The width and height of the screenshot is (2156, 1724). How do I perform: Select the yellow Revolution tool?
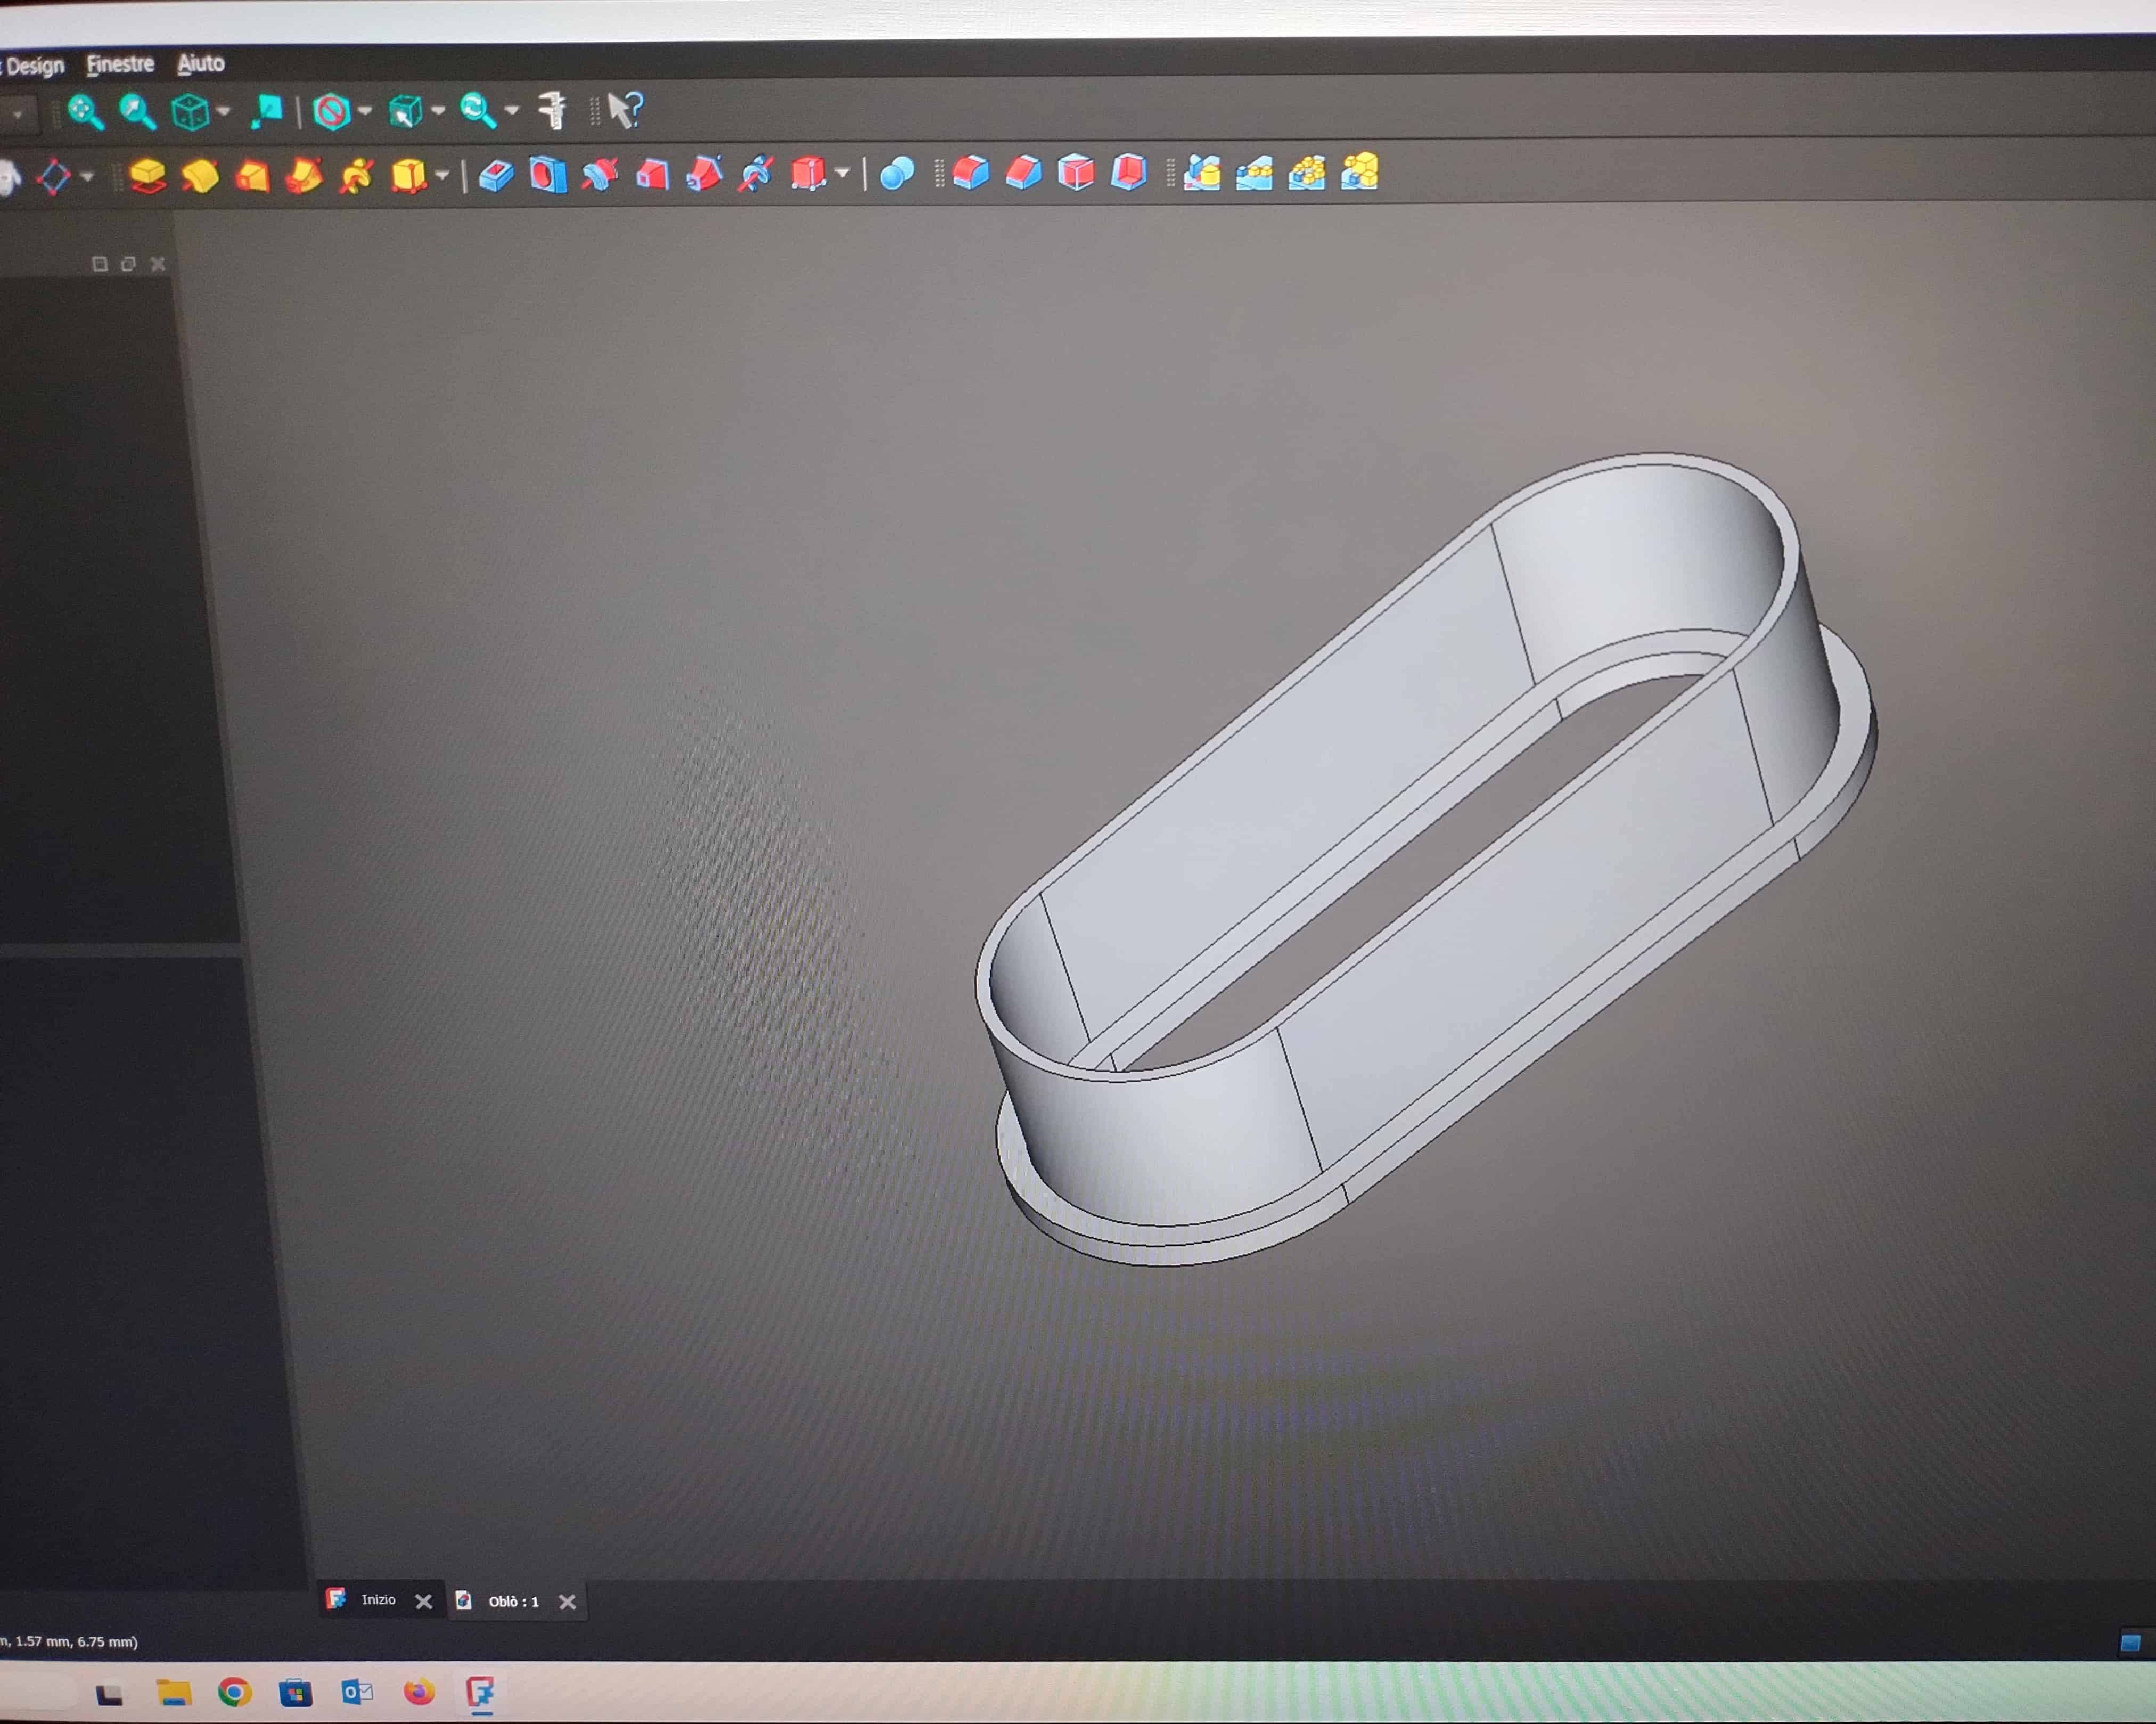point(200,176)
